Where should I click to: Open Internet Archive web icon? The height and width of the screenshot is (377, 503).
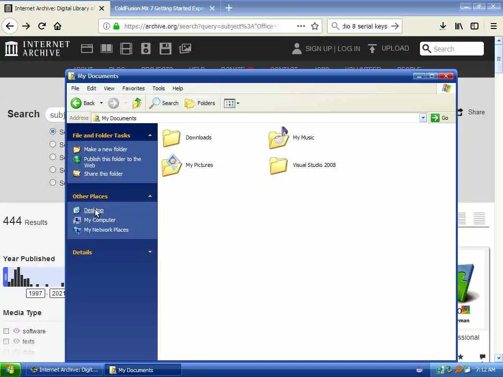tap(86, 49)
